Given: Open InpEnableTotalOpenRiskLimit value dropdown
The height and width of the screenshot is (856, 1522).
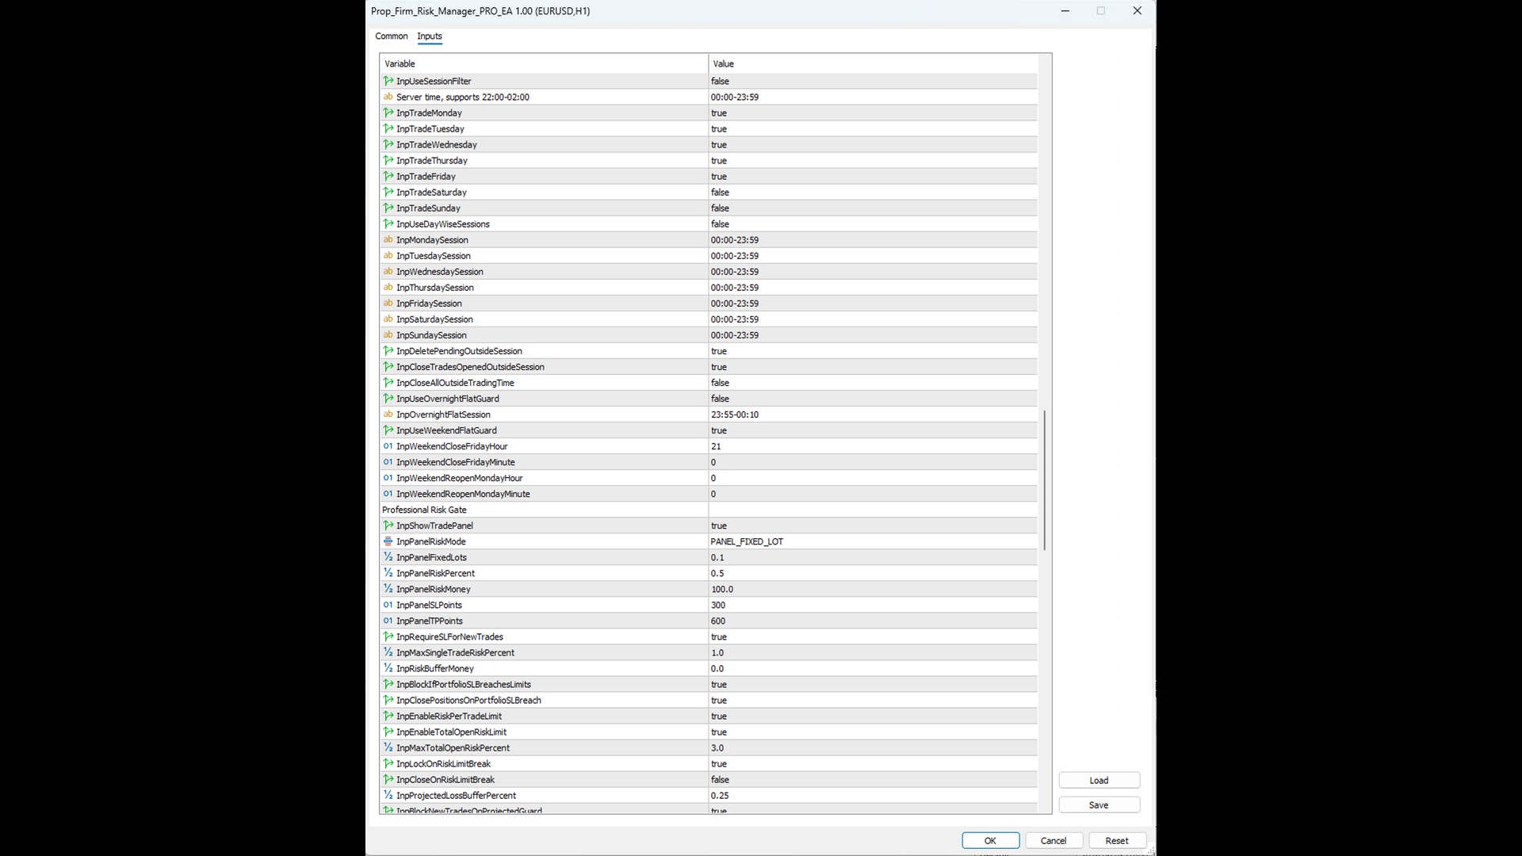Looking at the screenshot, I should (873, 732).
